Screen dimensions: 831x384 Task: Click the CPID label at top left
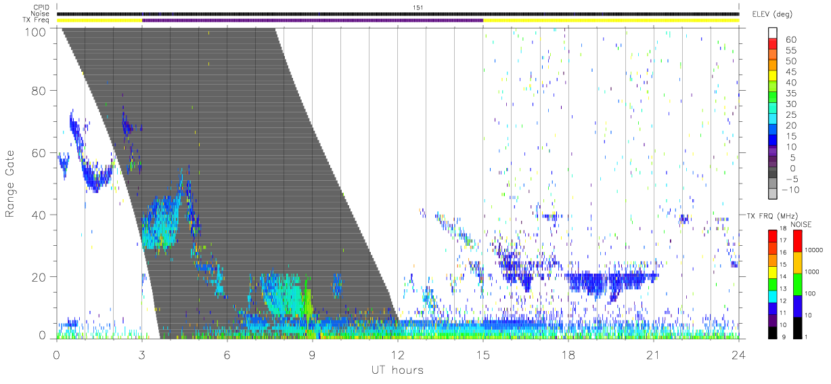pyautogui.click(x=41, y=7)
